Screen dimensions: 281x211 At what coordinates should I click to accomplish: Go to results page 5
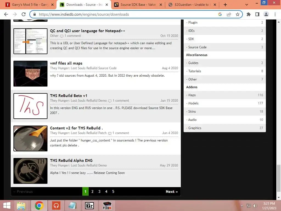coord(113,191)
